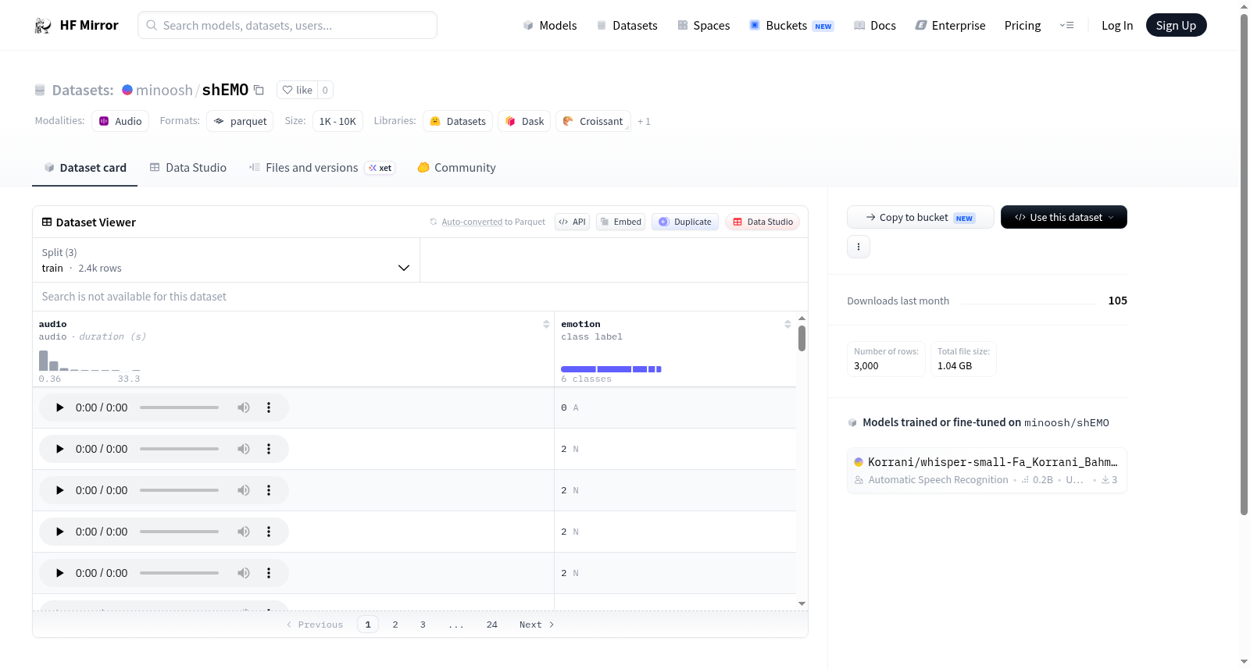Click the Embed button
Image resolution: width=1250 pixels, height=669 pixels.
621,222
